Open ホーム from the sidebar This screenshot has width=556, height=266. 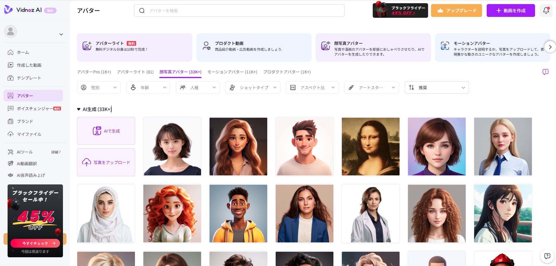pyautogui.click(x=23, y=52)
